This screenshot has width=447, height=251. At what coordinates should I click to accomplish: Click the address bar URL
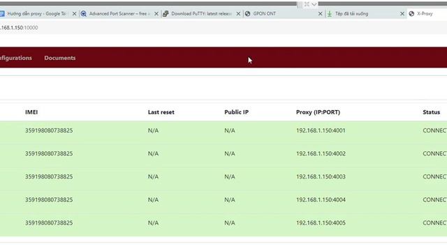(19, 28)
